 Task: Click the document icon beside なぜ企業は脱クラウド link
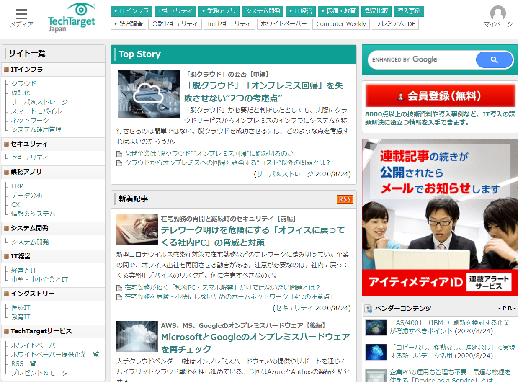click(x=119, y=154)
